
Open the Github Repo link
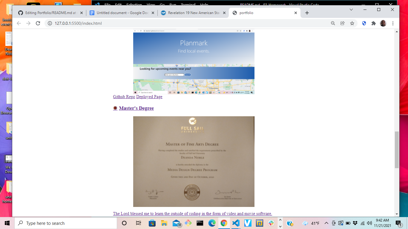[x=124, y=97]
